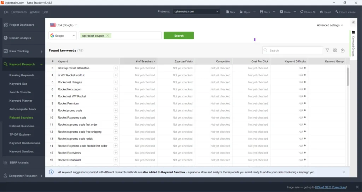
Task: Click Enter License button
Action: (345, 12)
